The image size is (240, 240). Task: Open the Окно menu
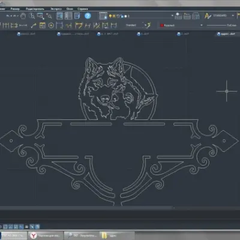[70, 9]
